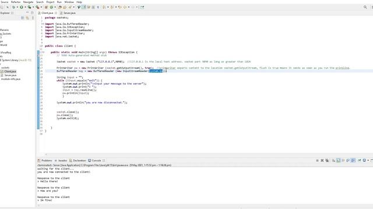This screenshot has width=373, height=209.
Task: Open the Project menu
Action: click(x=50, y=2)
